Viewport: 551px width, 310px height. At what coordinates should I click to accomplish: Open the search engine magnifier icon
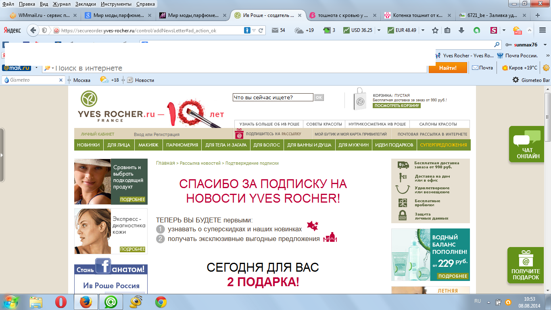497,45
